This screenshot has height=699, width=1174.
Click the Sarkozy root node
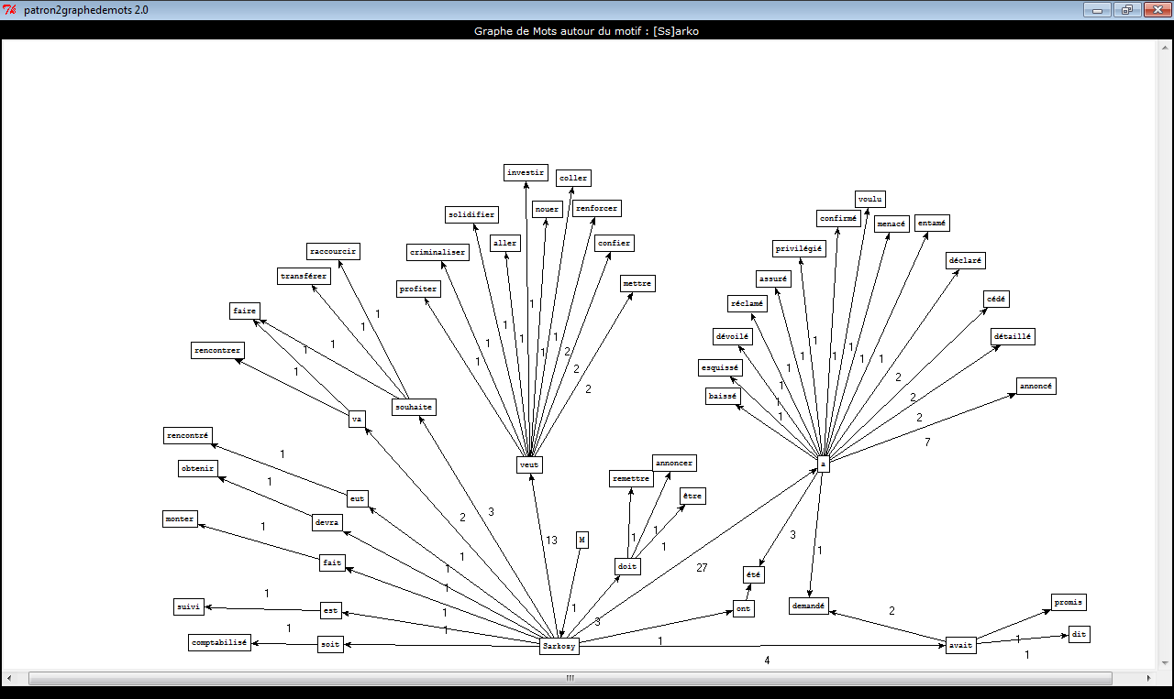[x=559, y=645]
